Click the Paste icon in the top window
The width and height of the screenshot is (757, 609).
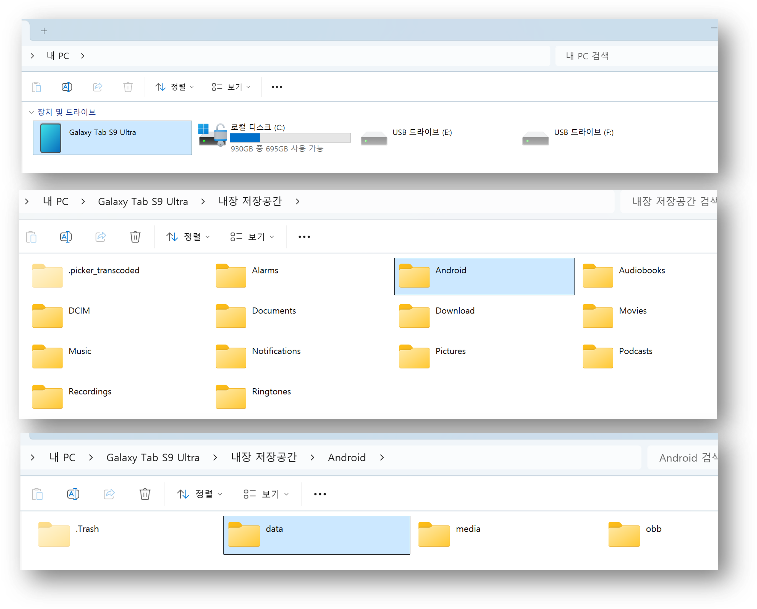point(36,87)
